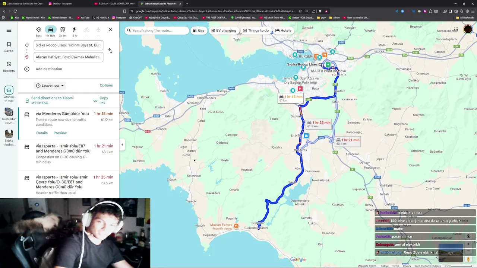477x268 pixels.
Task: Select the Driving travel mode
Action: [51, 32]
